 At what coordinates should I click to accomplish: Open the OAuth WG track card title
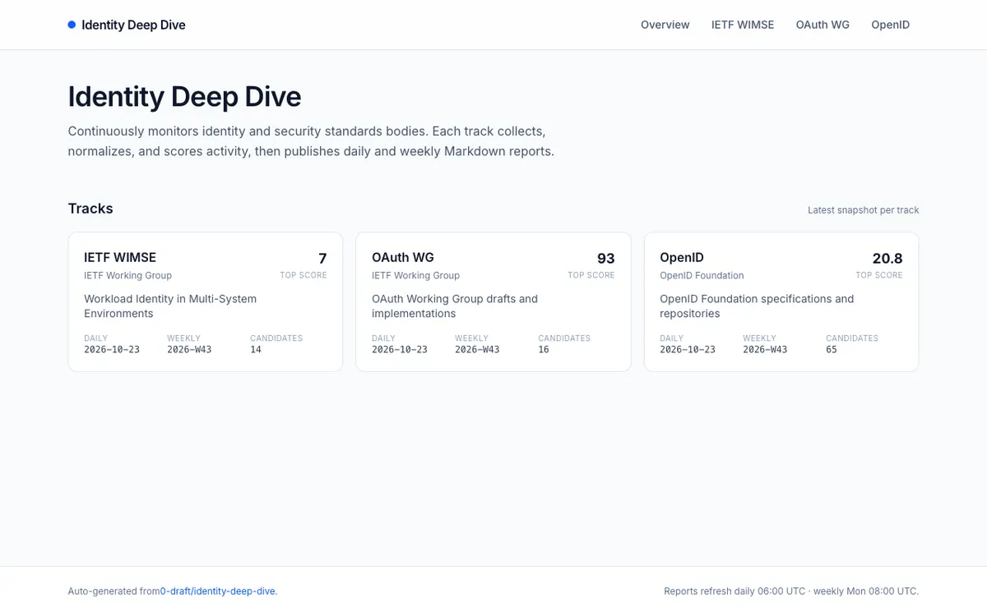[x=403, y=257]
